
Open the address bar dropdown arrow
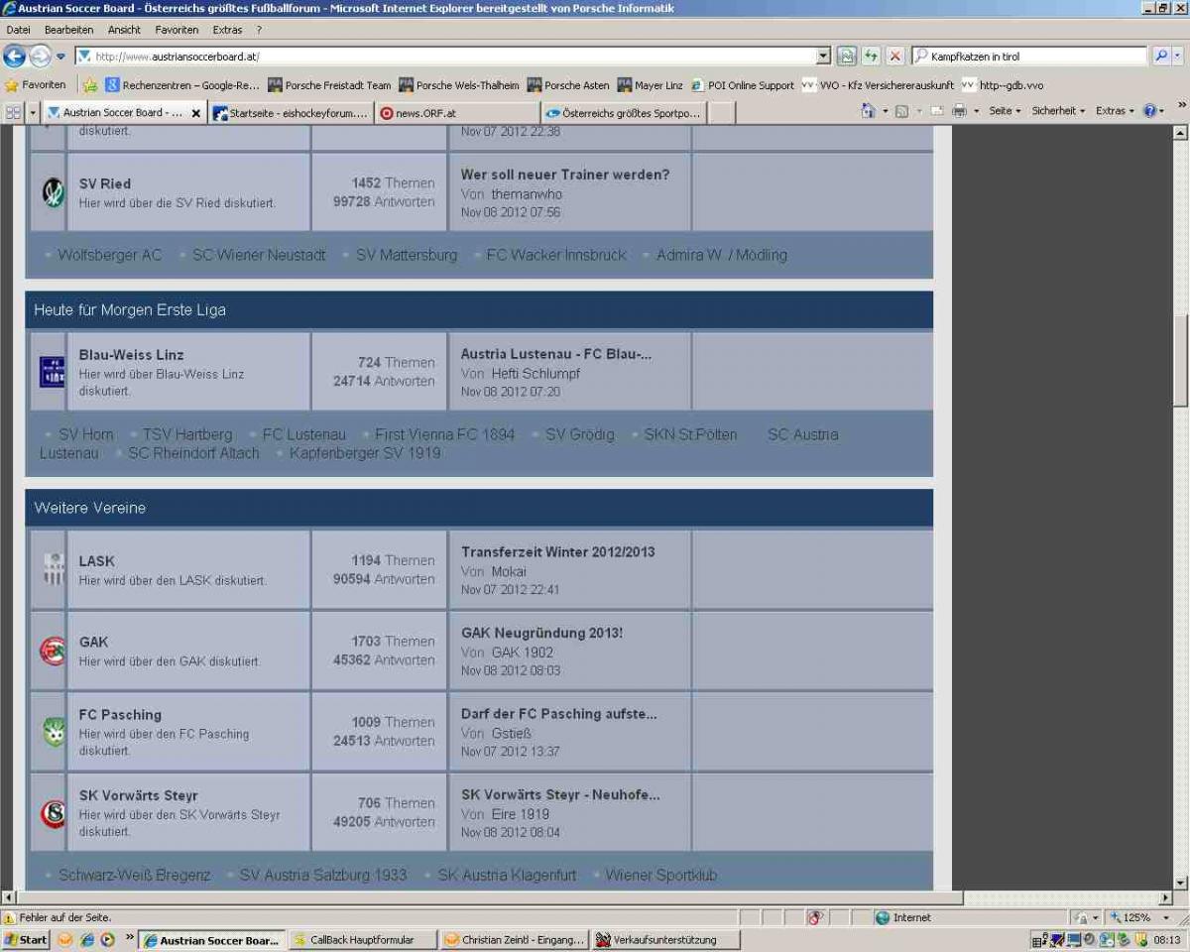(823, 57)
